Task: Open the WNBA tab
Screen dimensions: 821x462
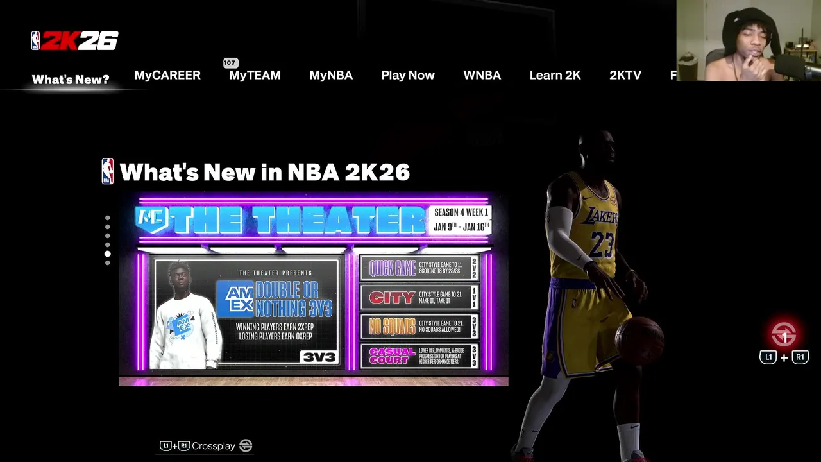Action: pos(482,75)
